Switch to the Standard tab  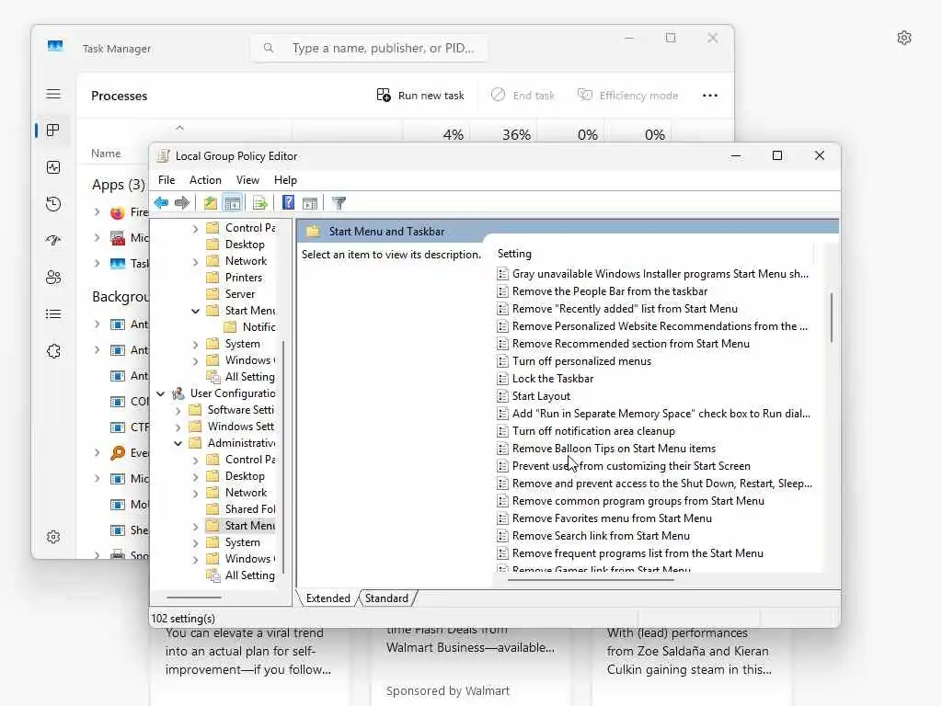point(386,598)
